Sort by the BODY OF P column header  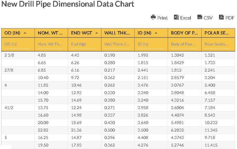tap(184, 33)
